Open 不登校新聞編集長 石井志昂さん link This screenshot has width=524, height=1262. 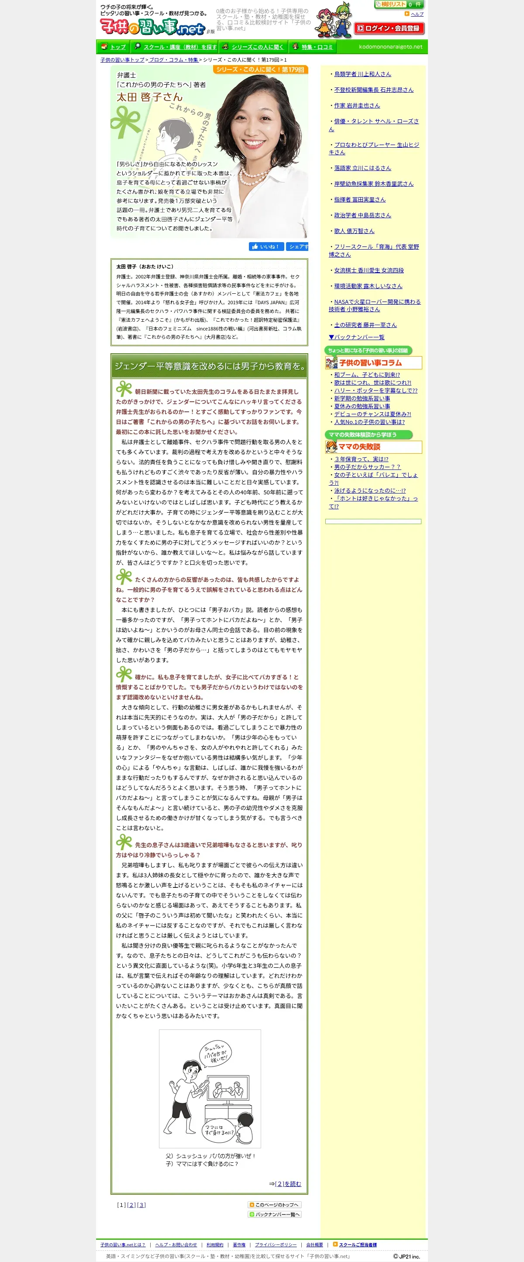[373, 90]
